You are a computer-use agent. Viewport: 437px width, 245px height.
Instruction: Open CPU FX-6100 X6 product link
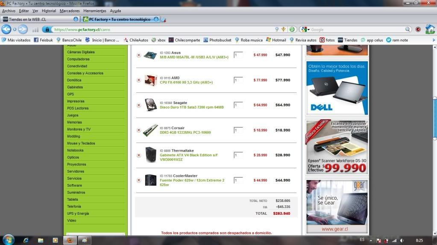coord(186,82)
